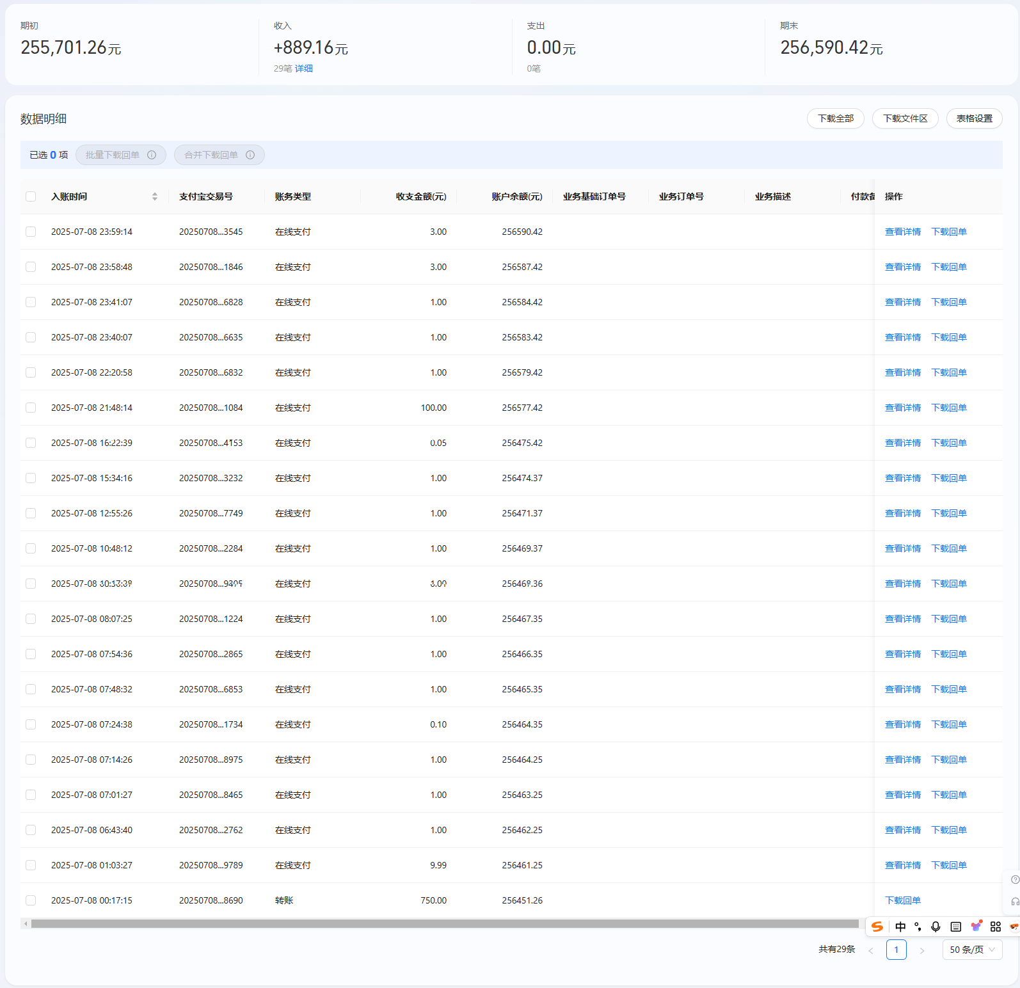This screenshot has height=988, width=1020.
Task: Open the 50 条/页 page size dropdown
Action: coord(972,950)
